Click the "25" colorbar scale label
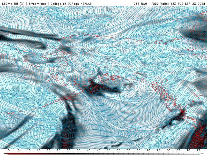207x155 pixels. [x=59, y=150]
